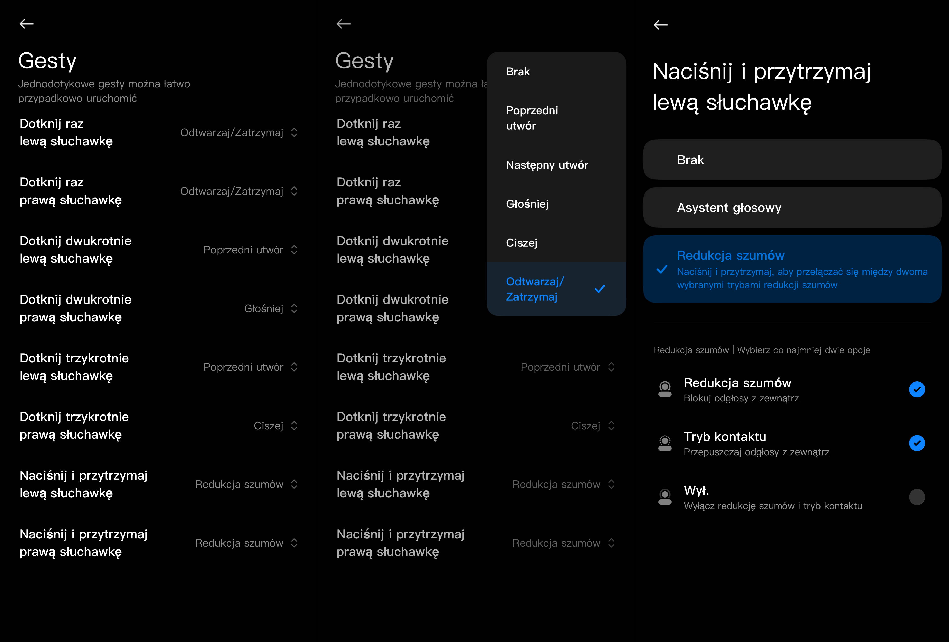Tap the Tryb kontaktu mode icon
949x642 pixels.
[665, 443]
